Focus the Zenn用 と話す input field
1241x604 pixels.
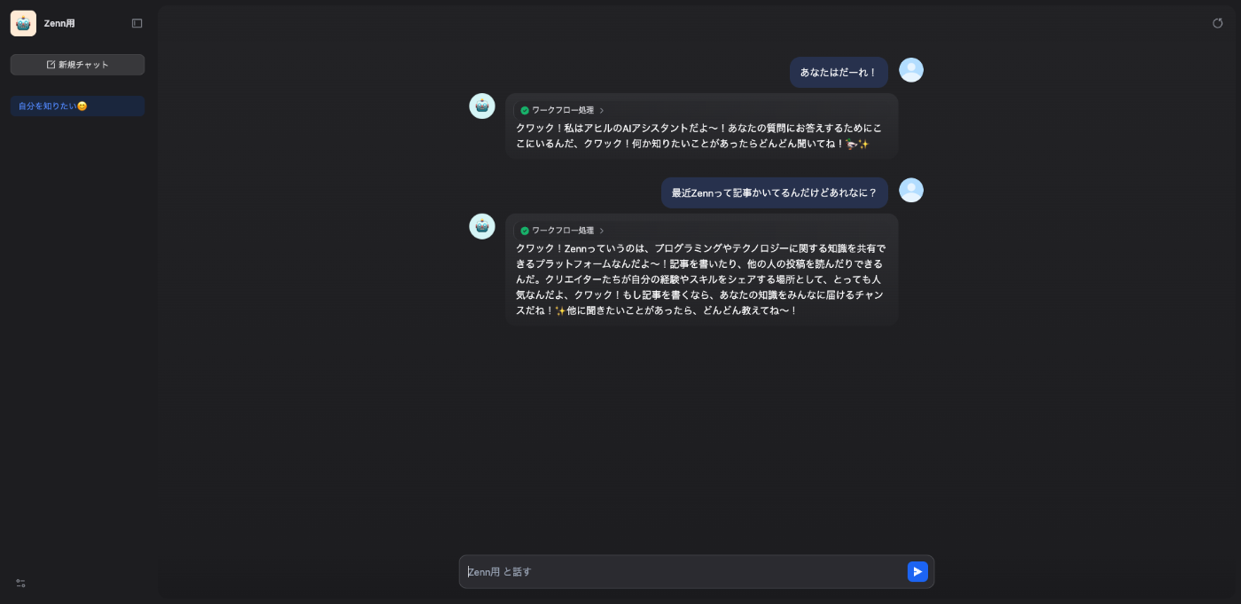tap(683, 572)
